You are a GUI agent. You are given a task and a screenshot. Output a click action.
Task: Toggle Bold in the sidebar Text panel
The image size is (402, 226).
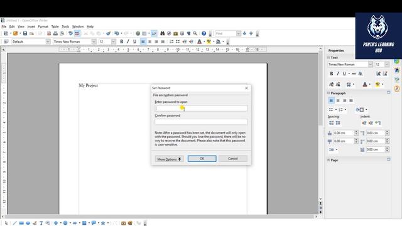tap(331, 74)
